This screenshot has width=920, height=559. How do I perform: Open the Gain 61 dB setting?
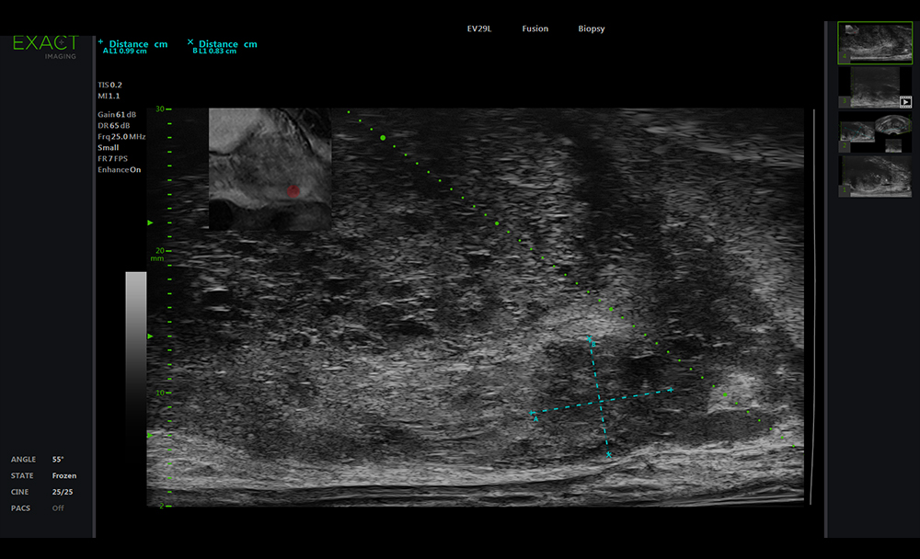tap(117, 114)
